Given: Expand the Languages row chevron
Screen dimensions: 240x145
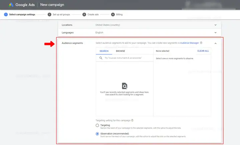Looking at the screenshot, I should coord(215,33).
